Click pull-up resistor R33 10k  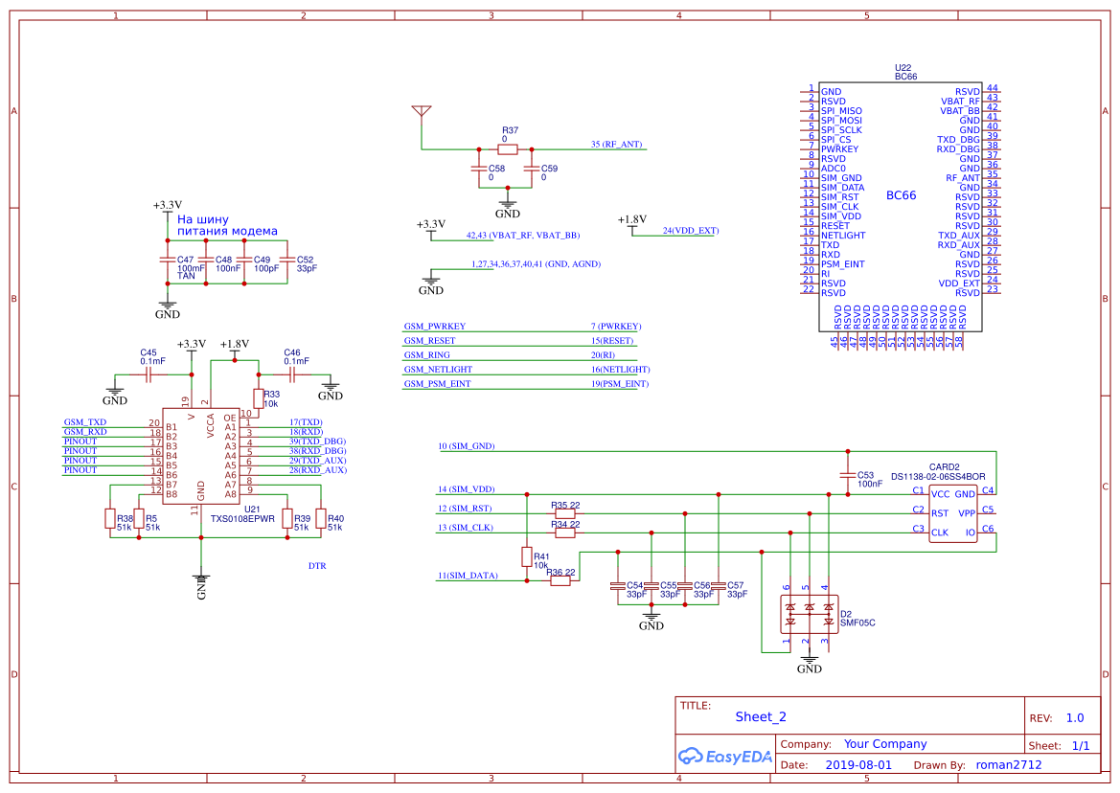click(259, 399)
